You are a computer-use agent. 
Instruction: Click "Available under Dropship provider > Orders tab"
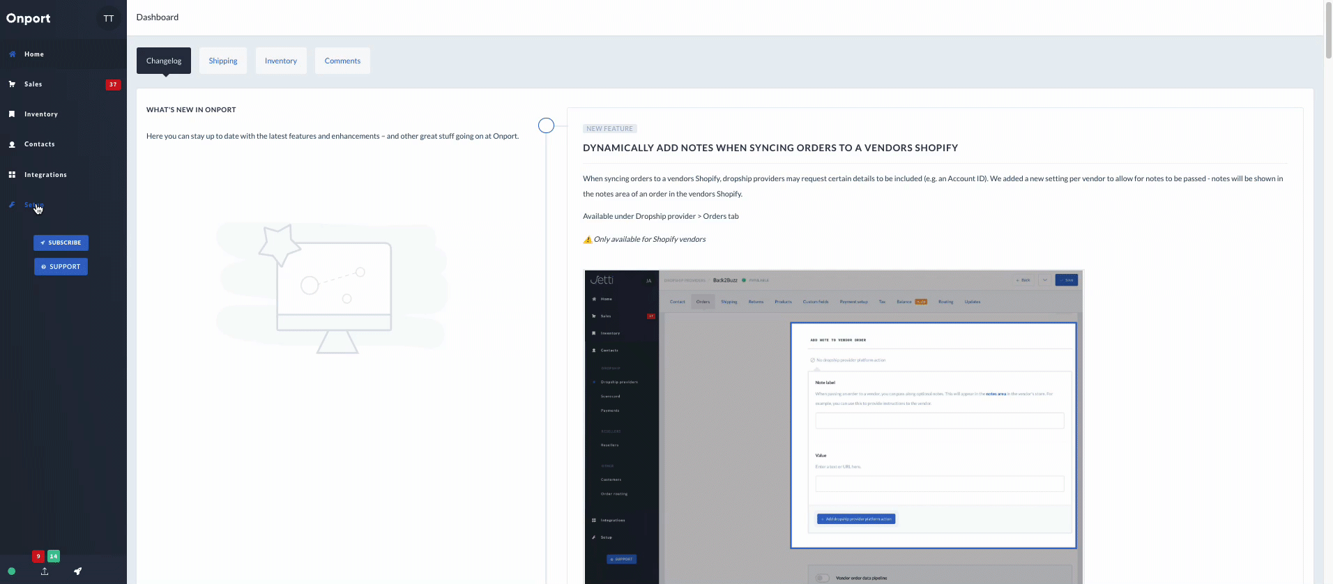tap(661, 216)
